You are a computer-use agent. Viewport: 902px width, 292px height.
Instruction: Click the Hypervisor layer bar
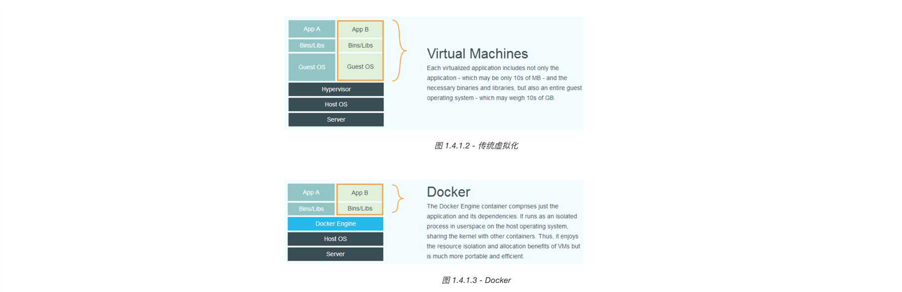click(x=336, y=89)
